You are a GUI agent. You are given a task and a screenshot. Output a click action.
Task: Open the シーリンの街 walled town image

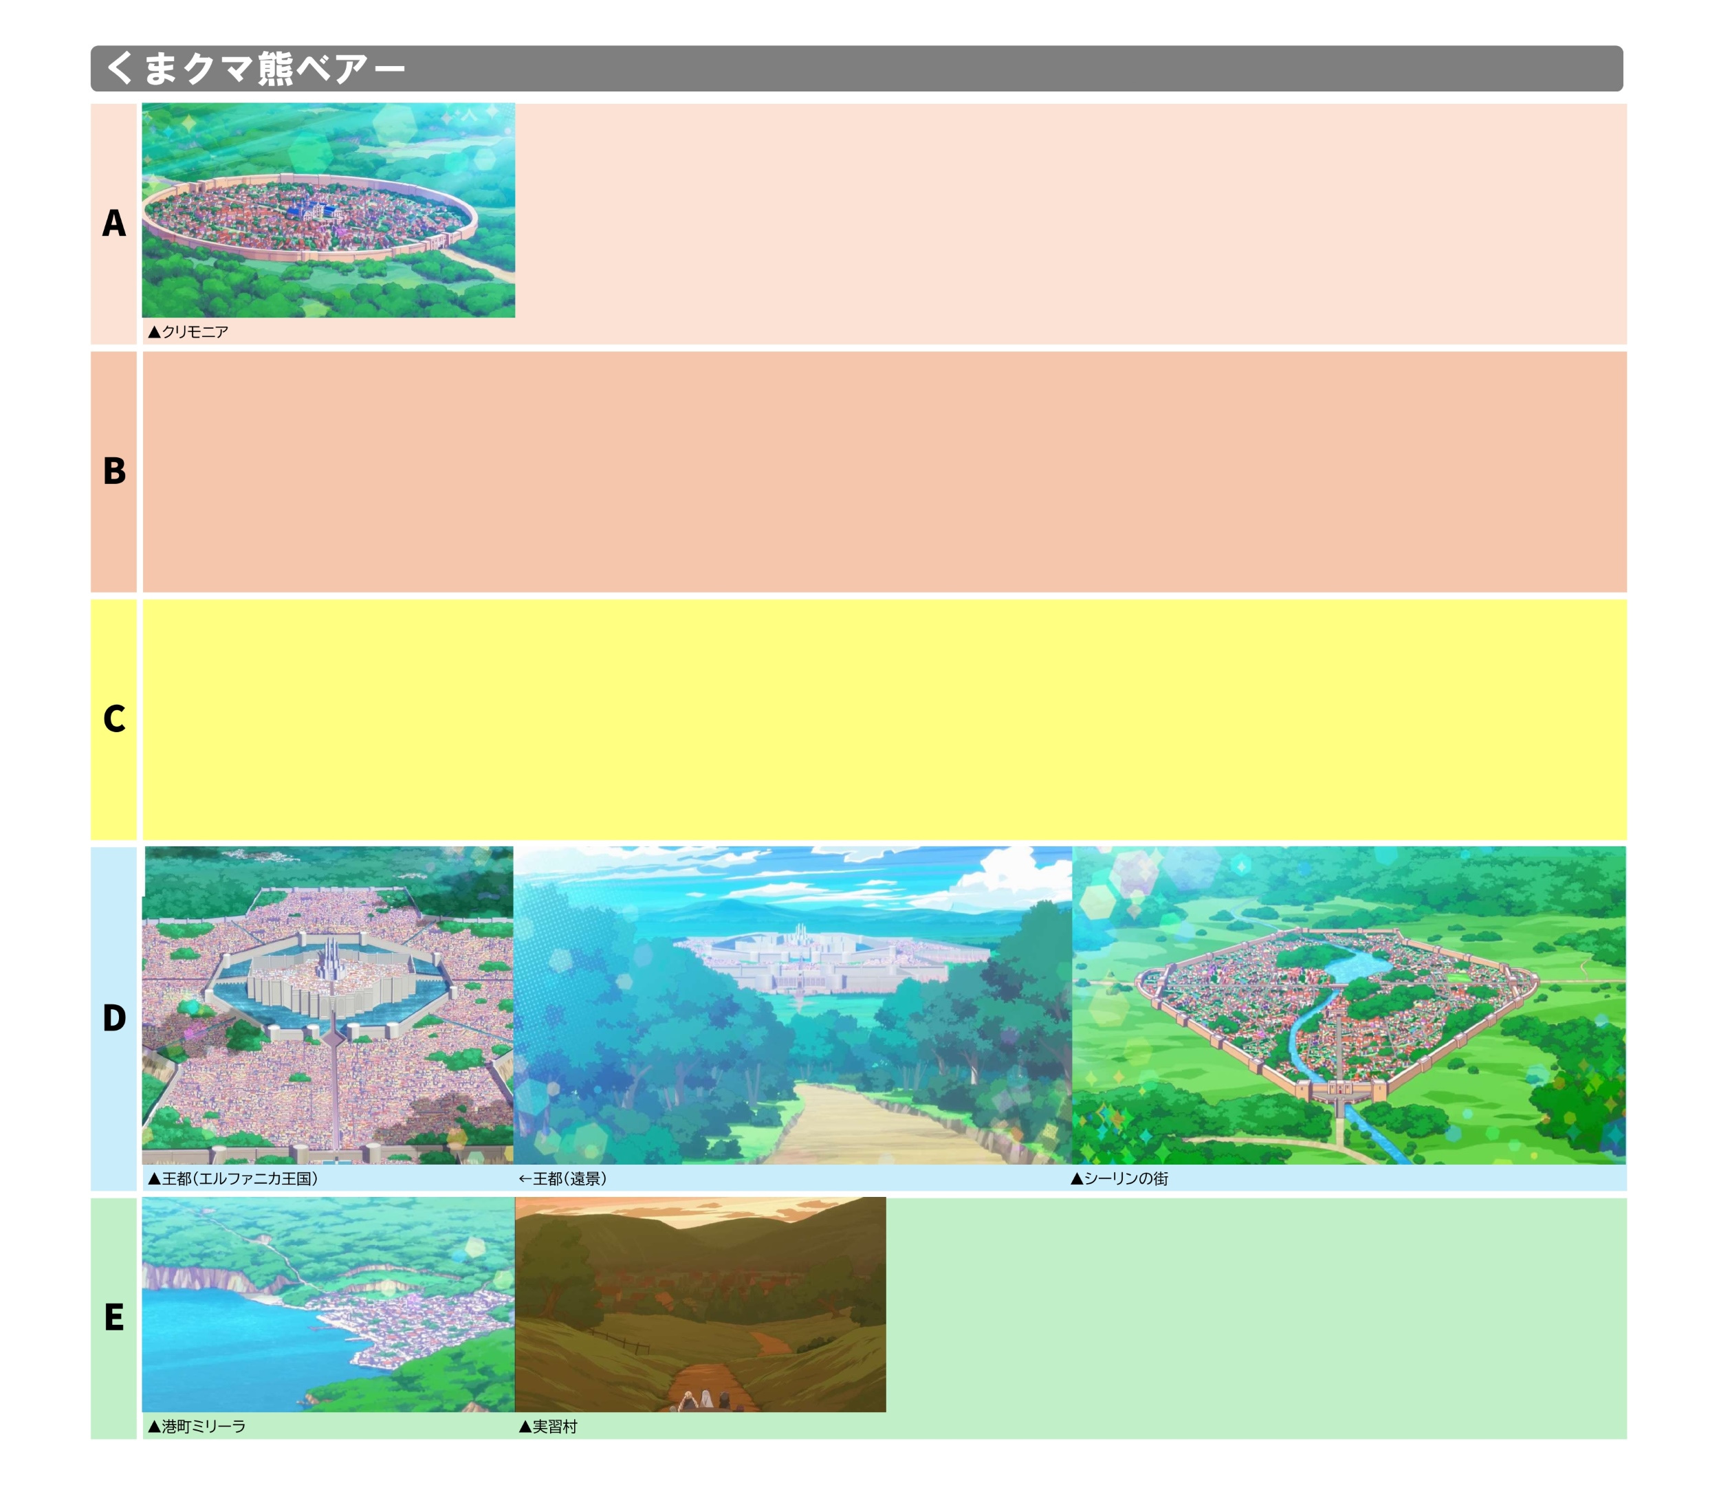coord(1349,1004)
